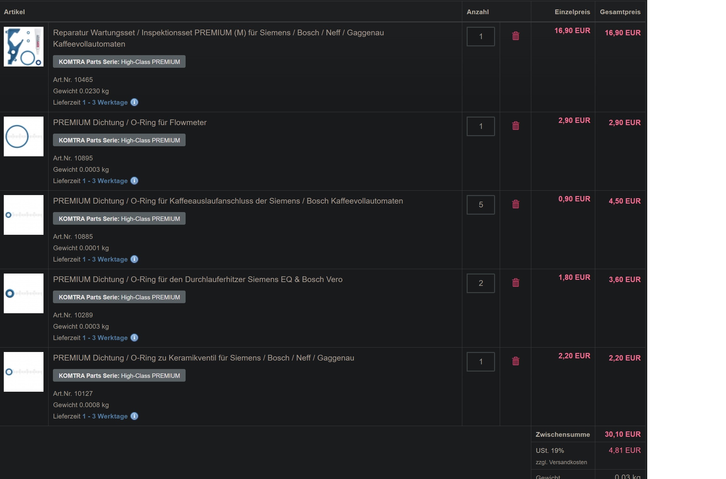Open Reparatur Wartungsset / Inspektionsset PREMIUM product link
Viewport: 726px width, 479px height.
pos(218,38)
